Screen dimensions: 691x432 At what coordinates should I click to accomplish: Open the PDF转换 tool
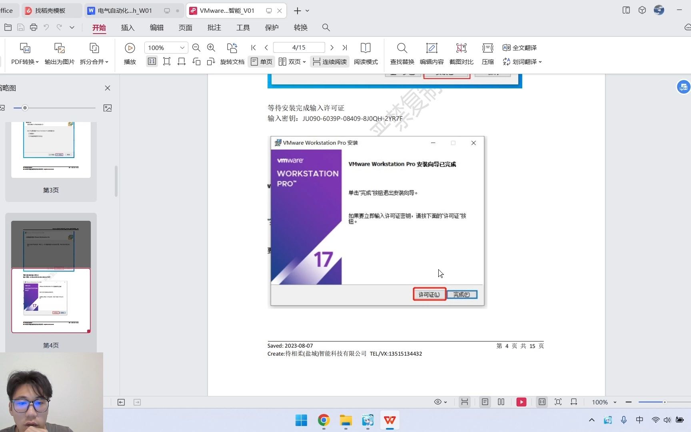coord(25,53)
